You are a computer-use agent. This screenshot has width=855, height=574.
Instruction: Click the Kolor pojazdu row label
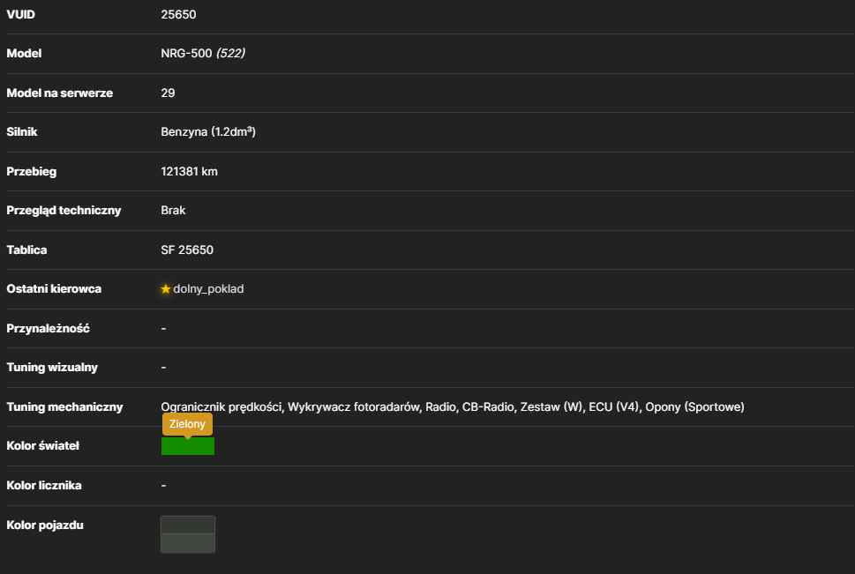point(45,526)
